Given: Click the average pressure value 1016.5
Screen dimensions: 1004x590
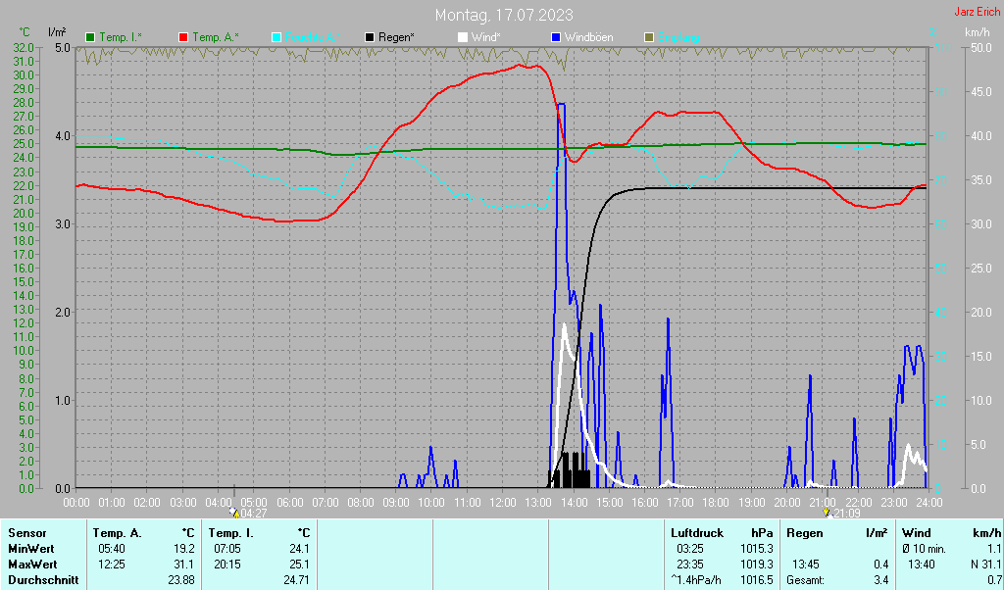Looking at the screenshot, I should click(756, 580).
